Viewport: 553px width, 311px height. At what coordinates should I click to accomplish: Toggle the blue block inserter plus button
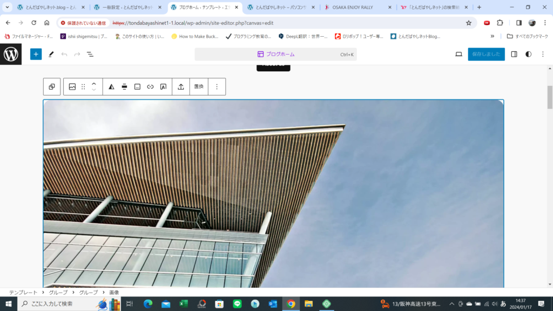(36, 54)
